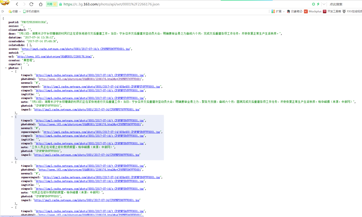The height and width of the screenshot is (217, 362).
Task: Collapse the second photo object CP9PNPU86VVV0001
Action: coord(12,117)
